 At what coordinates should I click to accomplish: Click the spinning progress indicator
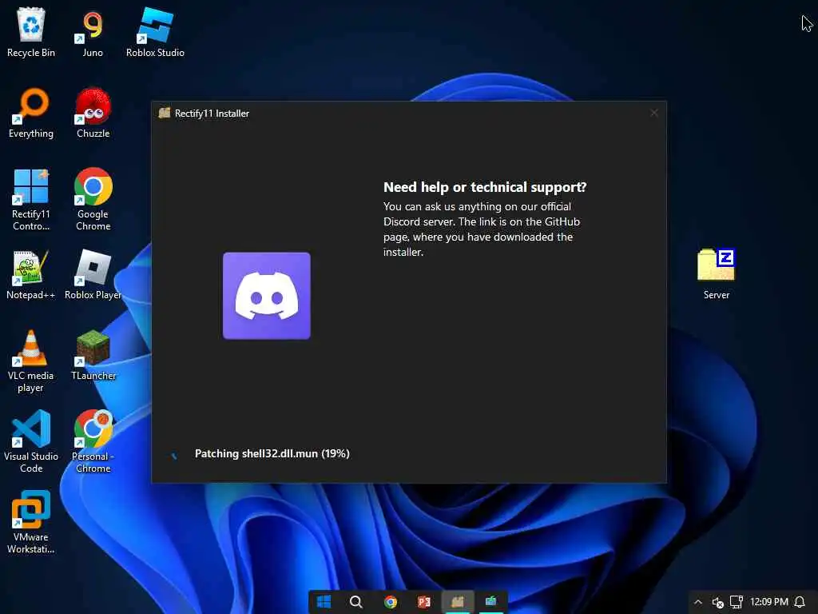point(174,456)
